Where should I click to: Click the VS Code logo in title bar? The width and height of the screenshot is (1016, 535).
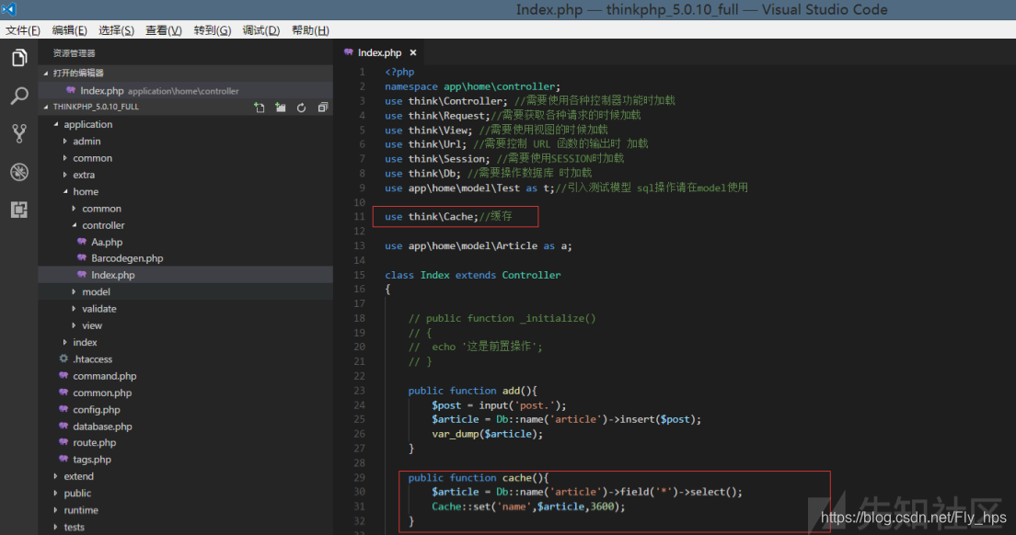click(x=8, y=9)
